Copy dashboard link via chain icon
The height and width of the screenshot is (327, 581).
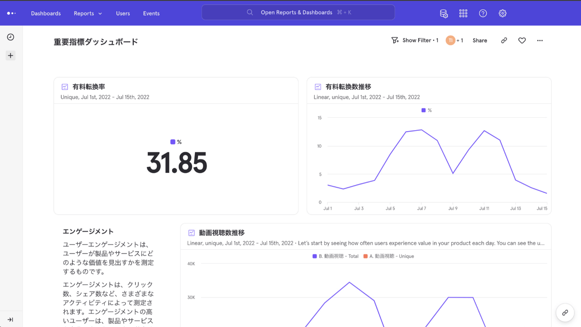(504, 40)
